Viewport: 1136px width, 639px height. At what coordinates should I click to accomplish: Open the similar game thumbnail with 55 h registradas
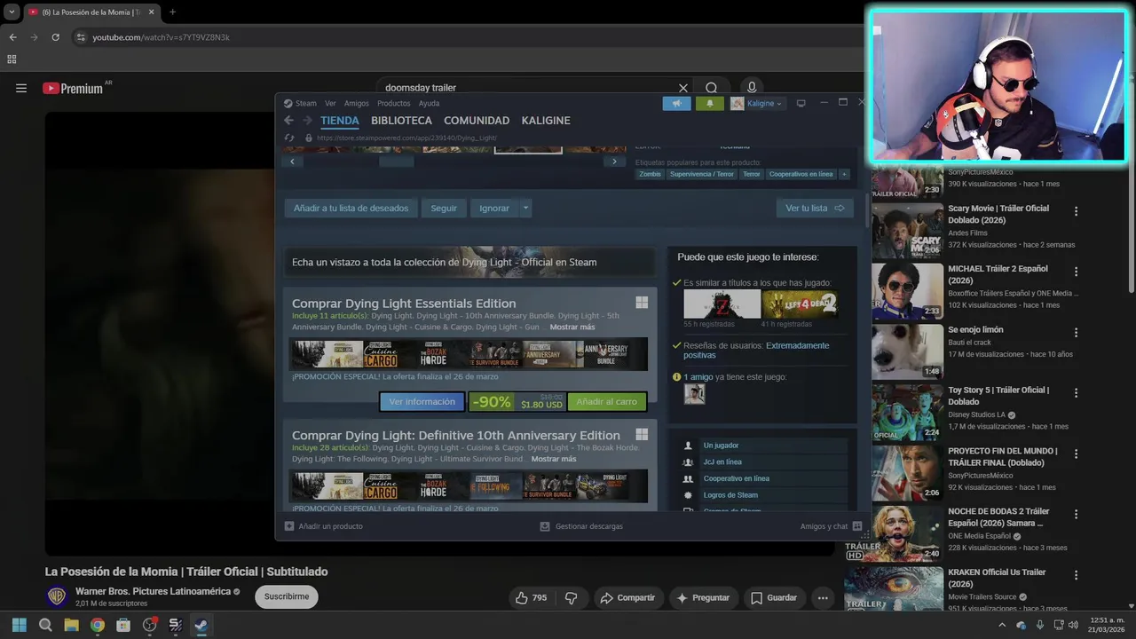point(722,304)
